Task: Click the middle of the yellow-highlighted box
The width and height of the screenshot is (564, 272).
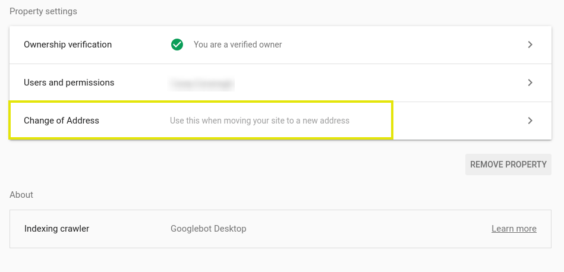Action: pos(201,121)
